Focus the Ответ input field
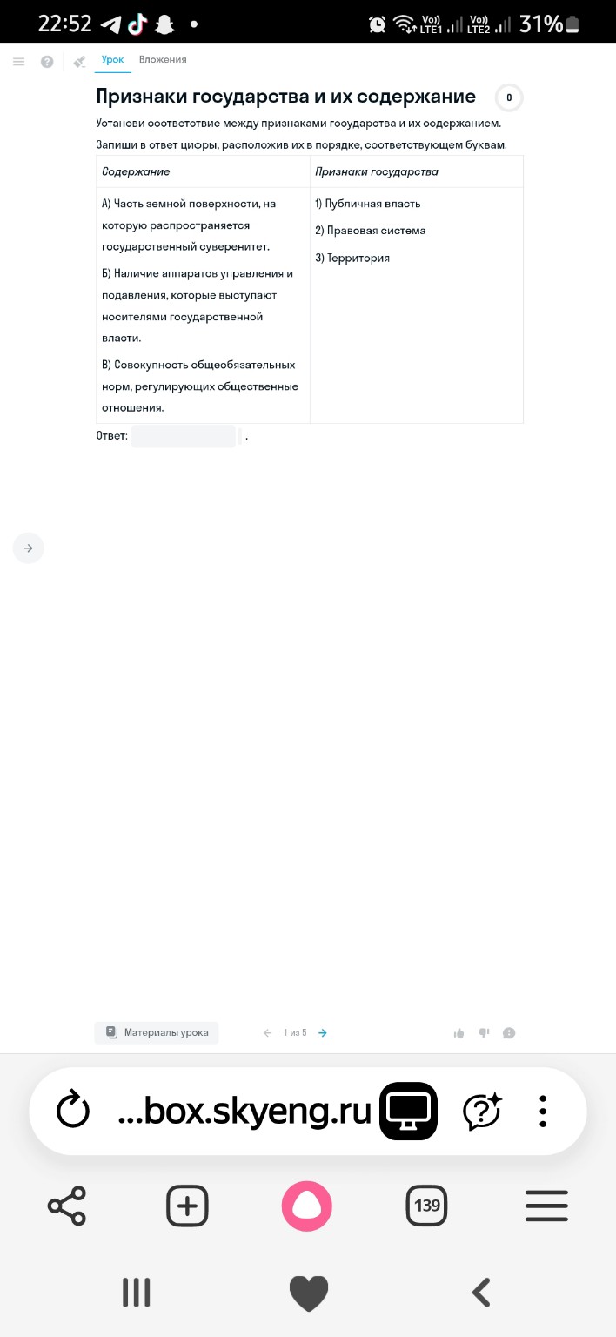The width and height of the screenshot is (616, 1337). (x=184, y=436)
